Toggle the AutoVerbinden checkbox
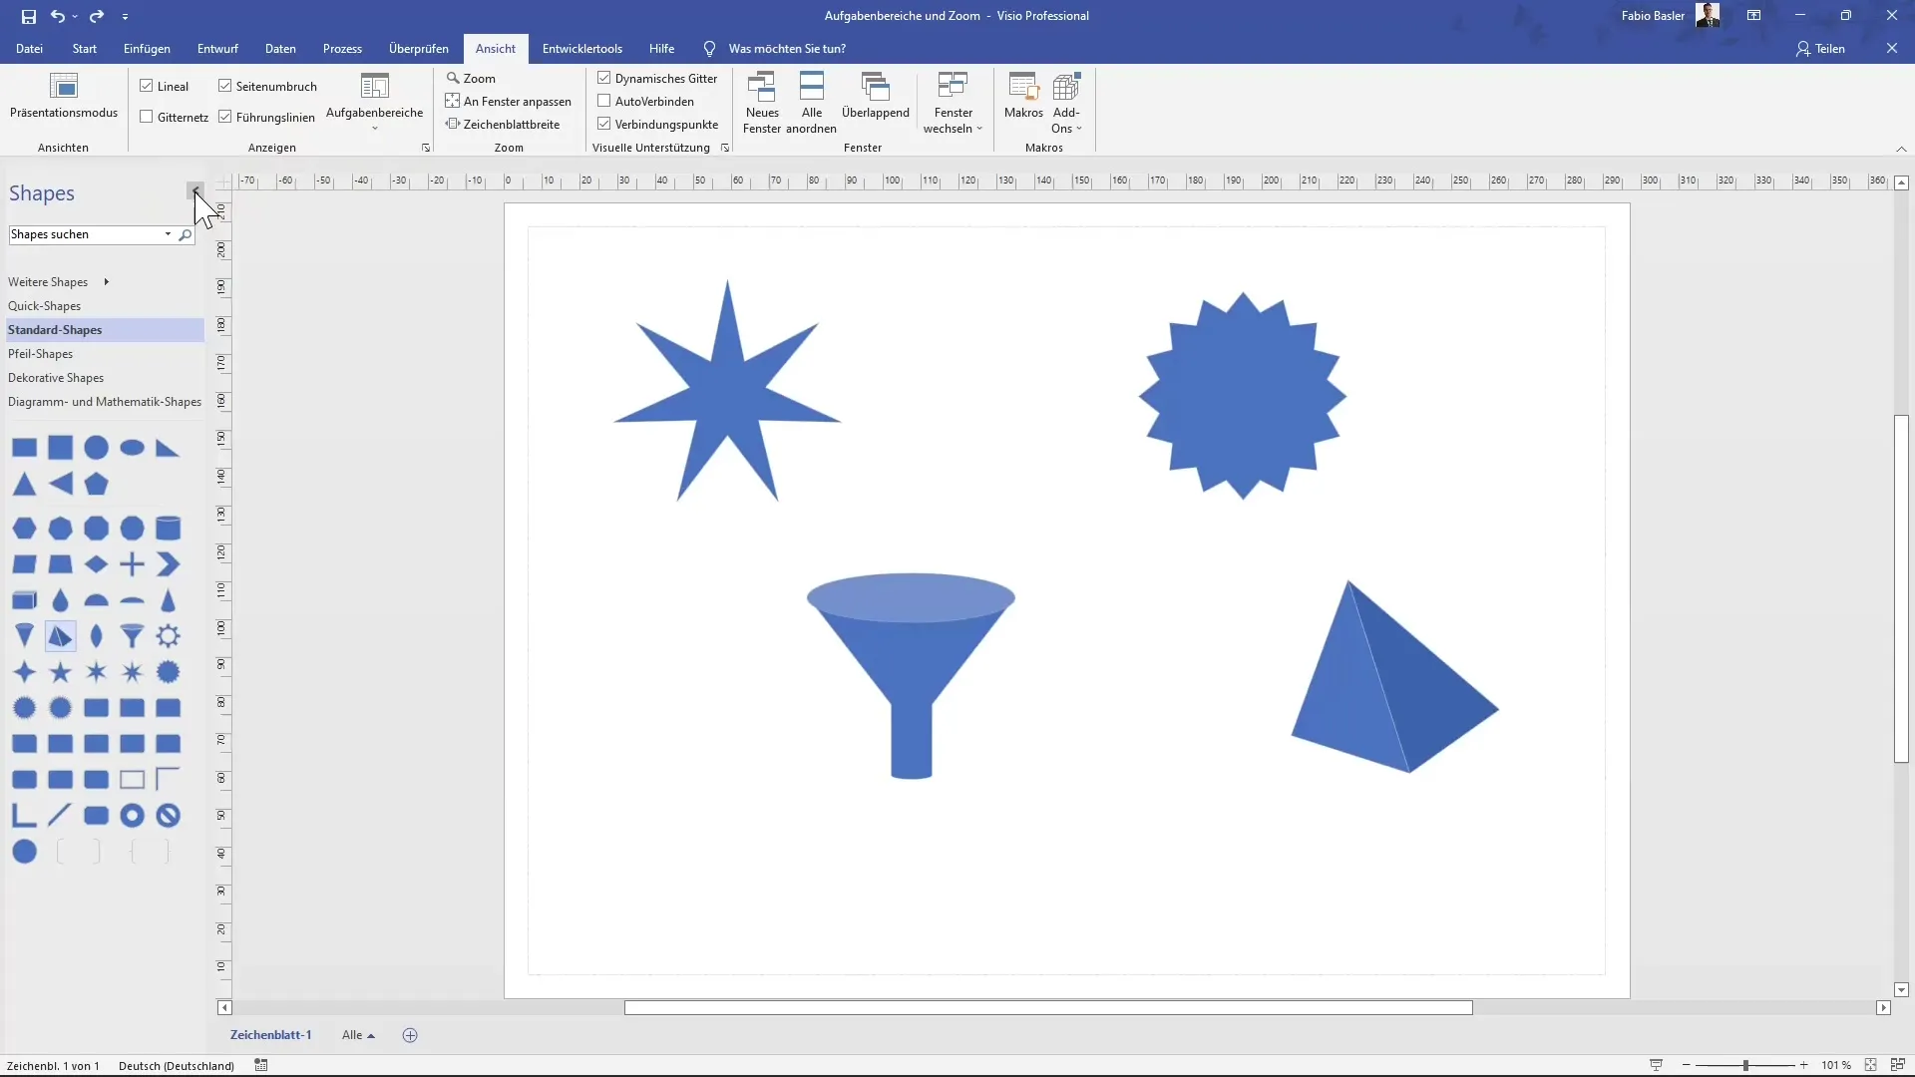 click(604, 101)
